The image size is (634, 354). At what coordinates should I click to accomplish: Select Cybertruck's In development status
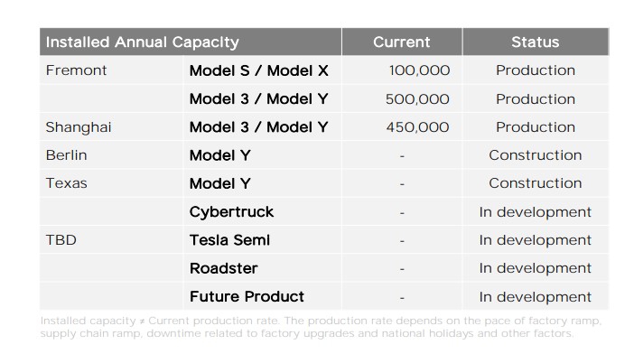(x=536, y=212)
